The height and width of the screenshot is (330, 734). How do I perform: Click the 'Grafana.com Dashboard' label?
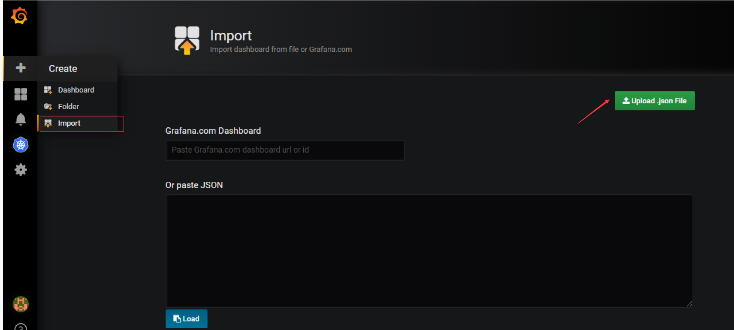point(213,131)
